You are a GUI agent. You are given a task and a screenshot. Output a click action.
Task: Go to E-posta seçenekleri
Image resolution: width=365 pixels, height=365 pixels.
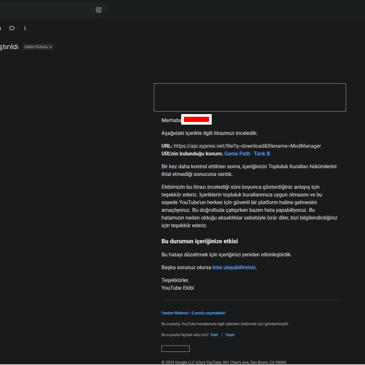(x=208, y=313)
